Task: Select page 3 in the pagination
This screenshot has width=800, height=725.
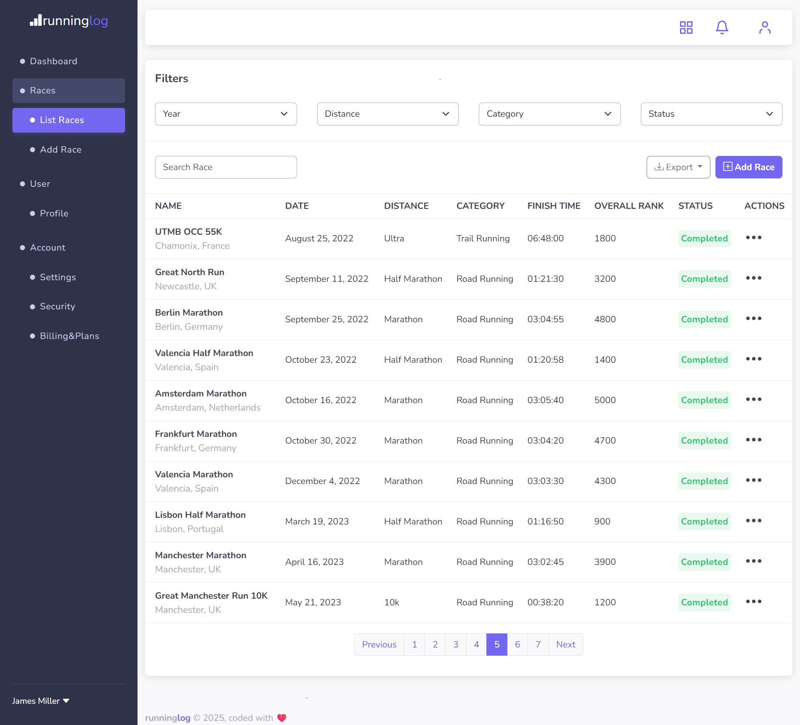Action: pos(455,644)
